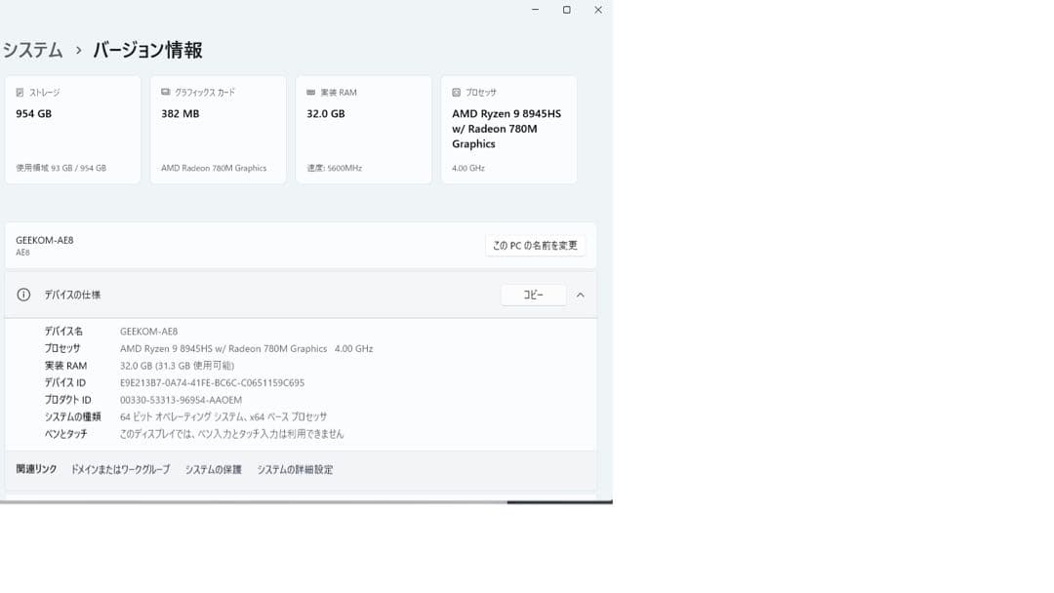Click the GEEKOM-AE8 device name heading
This screenshot has height=593, width=1054.
[43, 238]
